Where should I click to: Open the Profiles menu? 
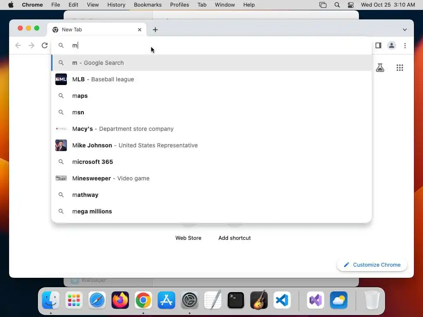click(179, 5)
